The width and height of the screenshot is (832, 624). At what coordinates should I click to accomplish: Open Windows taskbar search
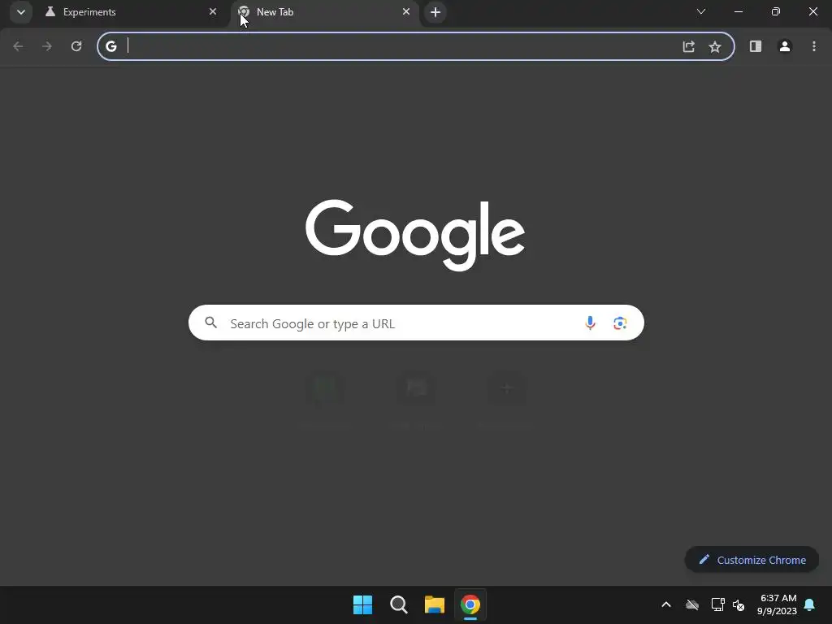click(398, 604)
